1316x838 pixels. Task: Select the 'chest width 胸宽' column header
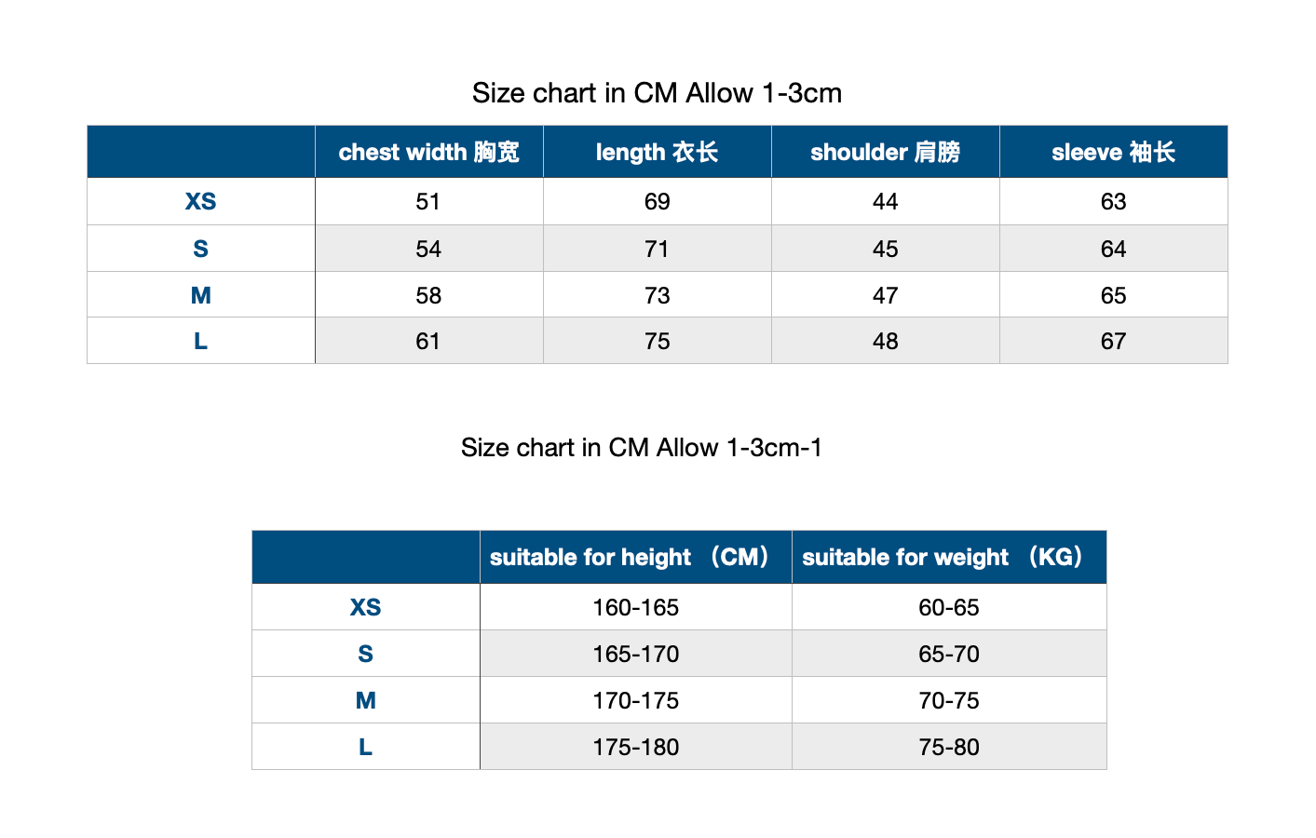[x=429, y=152]
